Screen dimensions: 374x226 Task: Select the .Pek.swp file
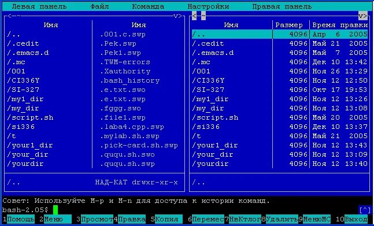pos(118,43)
